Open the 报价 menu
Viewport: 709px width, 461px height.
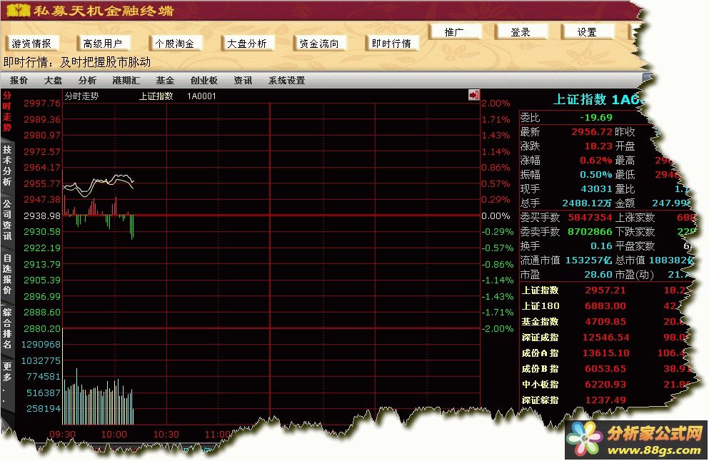tap(19, 81)
